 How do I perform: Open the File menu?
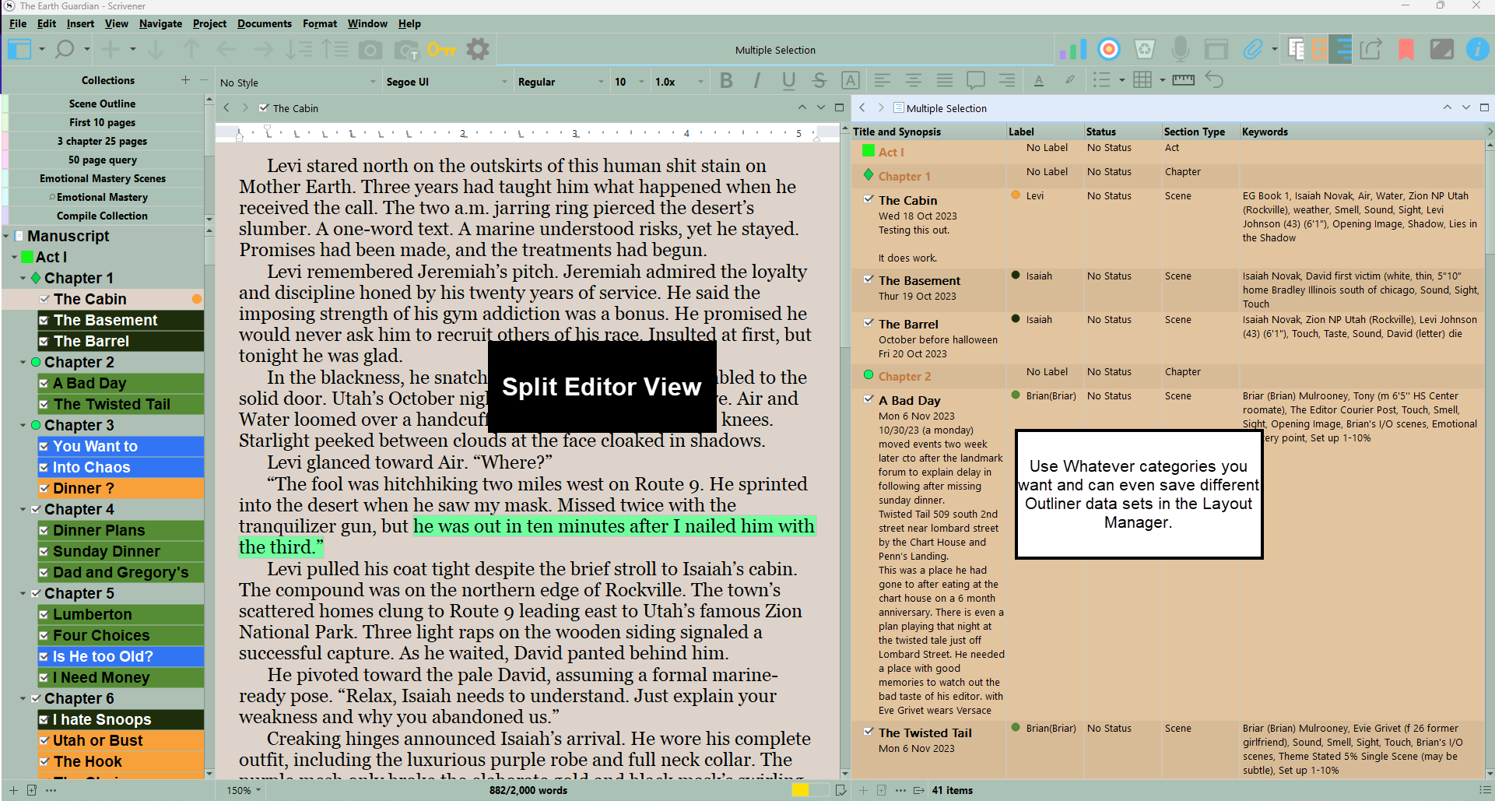[18, 23]
